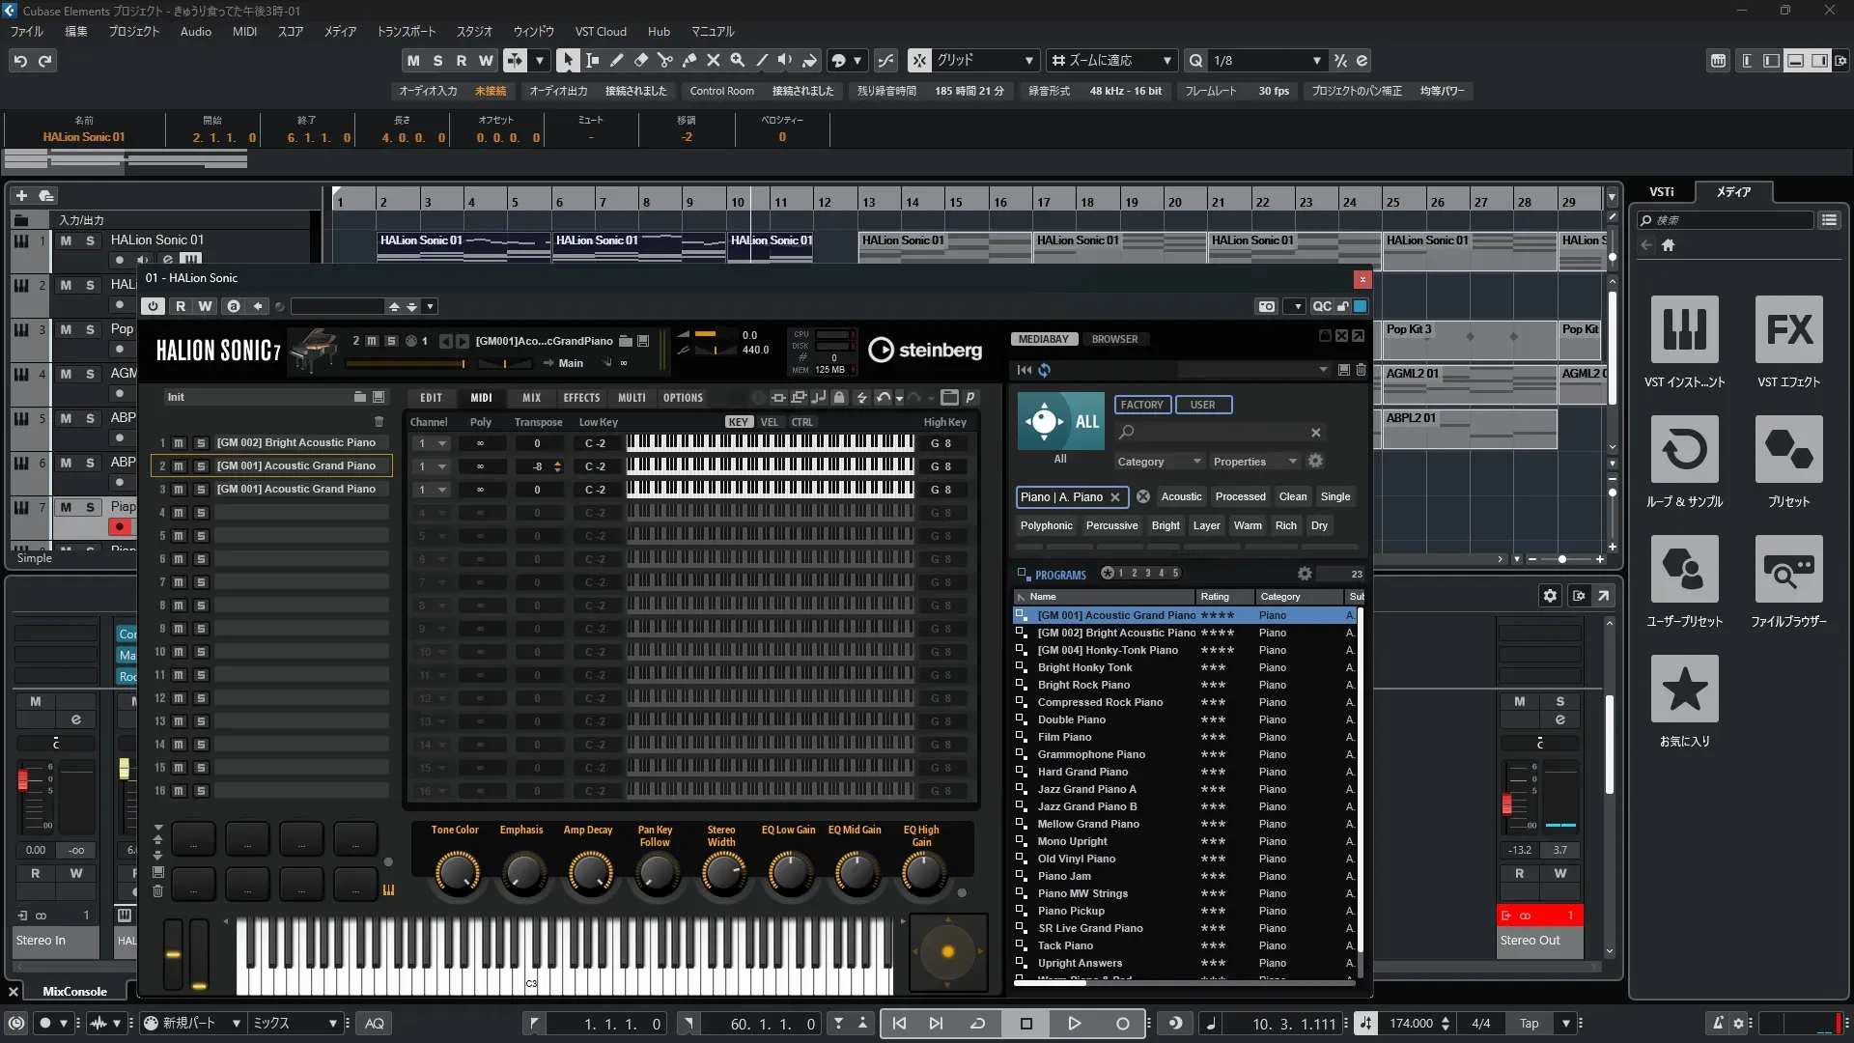The width and height of the screenshot is (1854, 1043).
Task: Click the Zoom magnifier tool
Action: click(738, 60)
